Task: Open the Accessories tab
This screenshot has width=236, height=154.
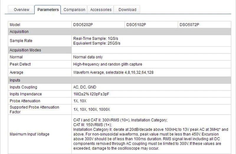Action: click(x=101, y=10)
